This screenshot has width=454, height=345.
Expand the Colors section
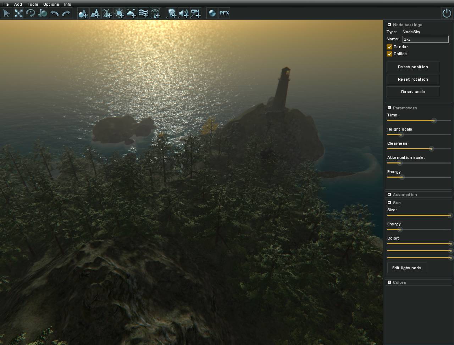[x=389, y=282]
